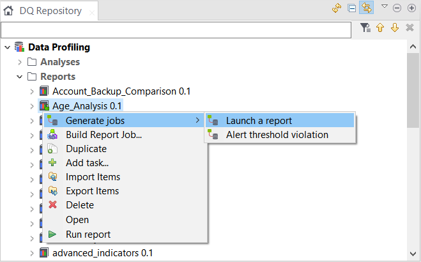
Task: Open the View Menu dropdown triangle
Action: click(x=385, y=7)
